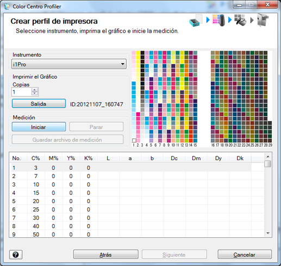Click the top yellow patch in chart column 2

138,53
